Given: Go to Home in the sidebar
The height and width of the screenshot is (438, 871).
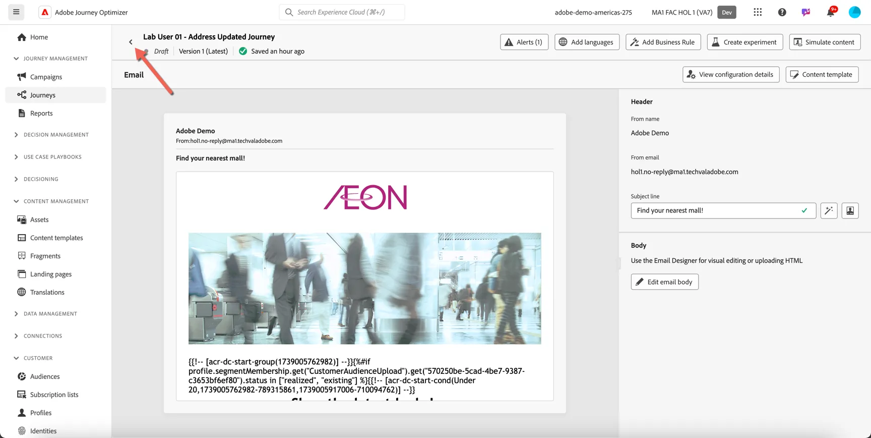Looking at the screenshot, I should (x=55, y=37).
